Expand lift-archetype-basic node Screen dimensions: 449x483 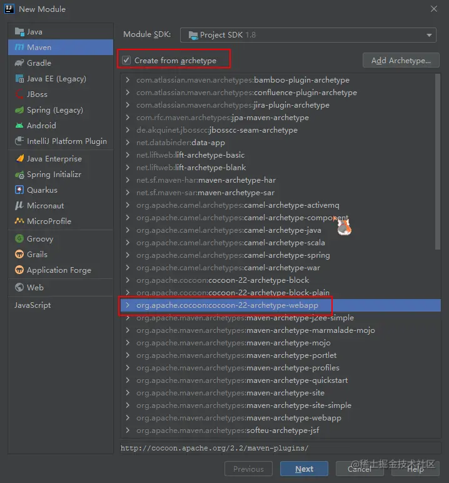(128, 155)
